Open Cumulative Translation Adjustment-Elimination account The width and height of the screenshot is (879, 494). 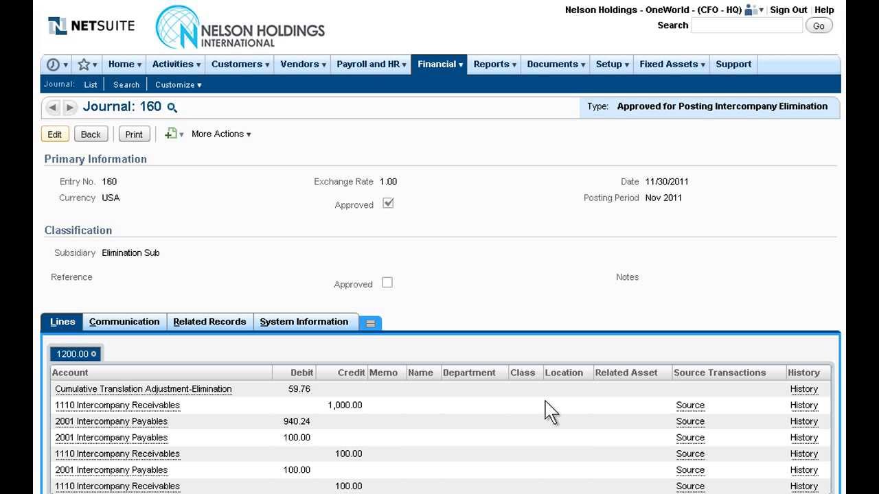[x=143, y=389]
